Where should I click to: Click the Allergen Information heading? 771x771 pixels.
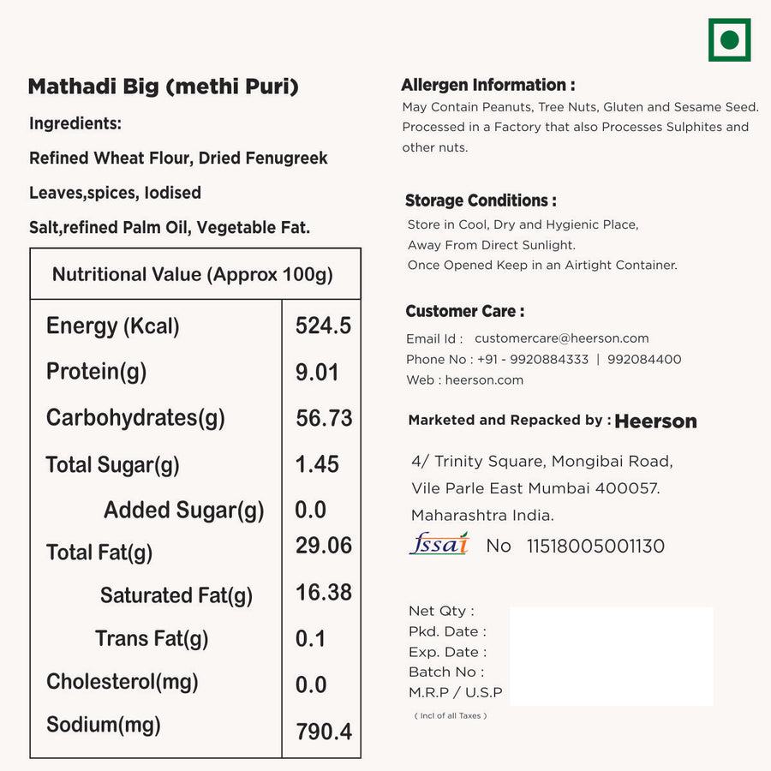click(487, 85)
